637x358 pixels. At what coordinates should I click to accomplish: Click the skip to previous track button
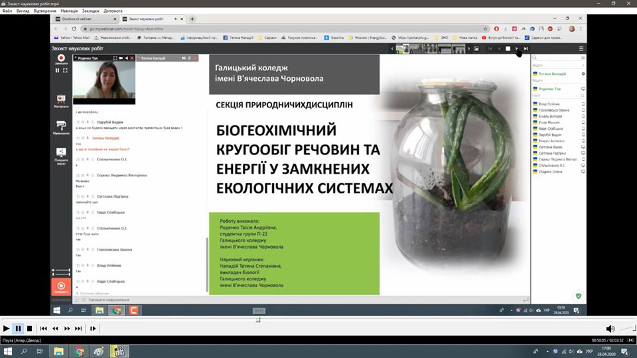point(44,328)
